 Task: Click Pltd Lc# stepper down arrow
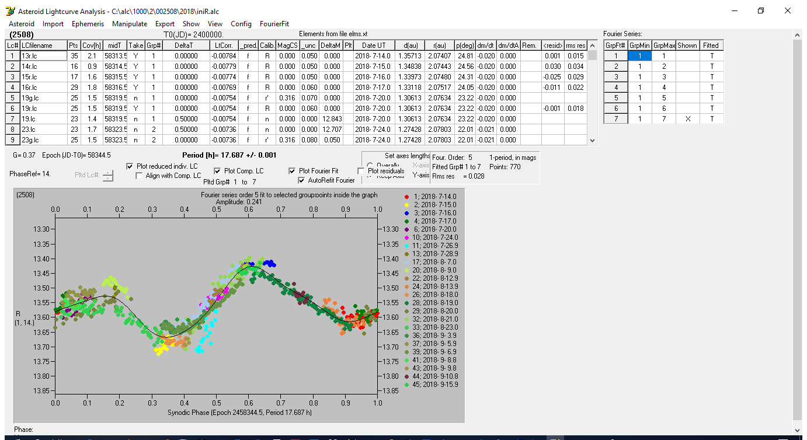(x=108, y=178)
